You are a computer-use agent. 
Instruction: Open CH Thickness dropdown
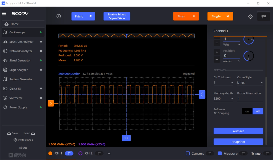[x=223, y=83]
